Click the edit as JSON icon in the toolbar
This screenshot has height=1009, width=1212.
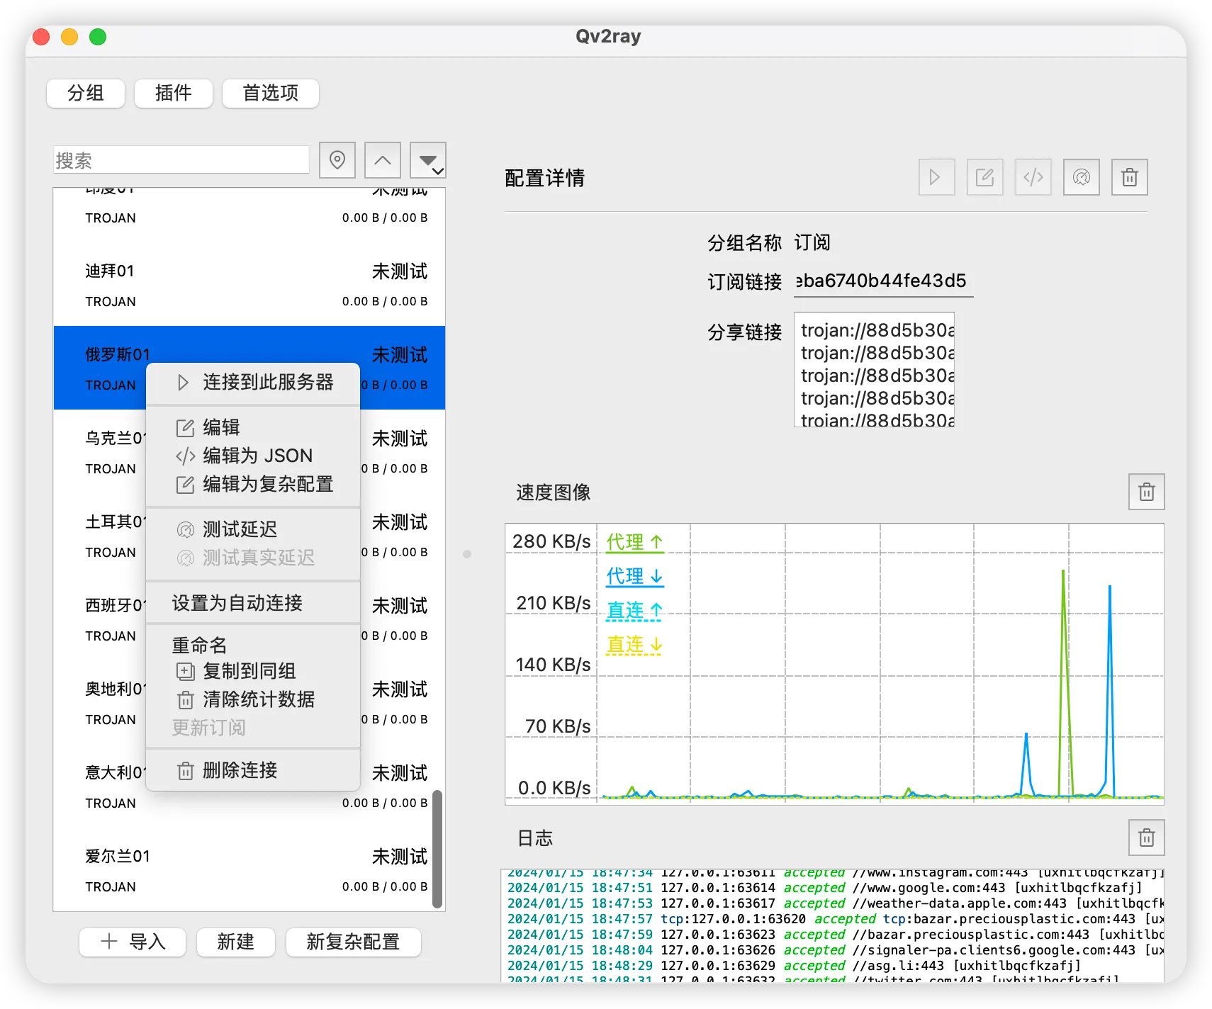(1033, 177)
